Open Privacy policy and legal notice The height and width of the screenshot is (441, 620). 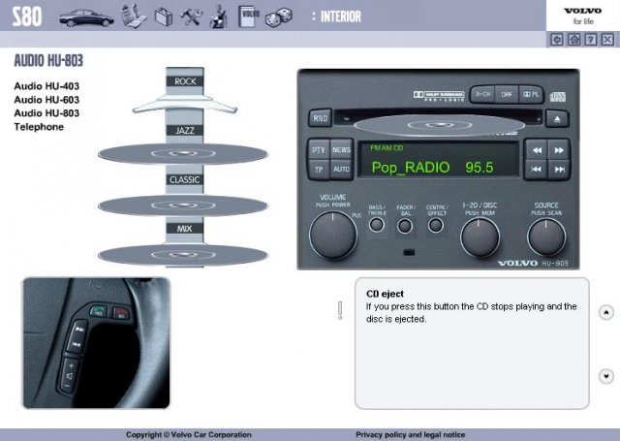410,434
